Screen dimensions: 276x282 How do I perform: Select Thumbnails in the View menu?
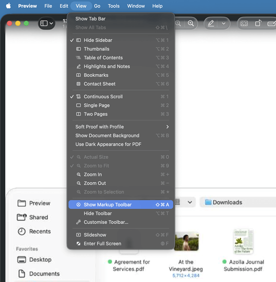click(x=96, y=49)
